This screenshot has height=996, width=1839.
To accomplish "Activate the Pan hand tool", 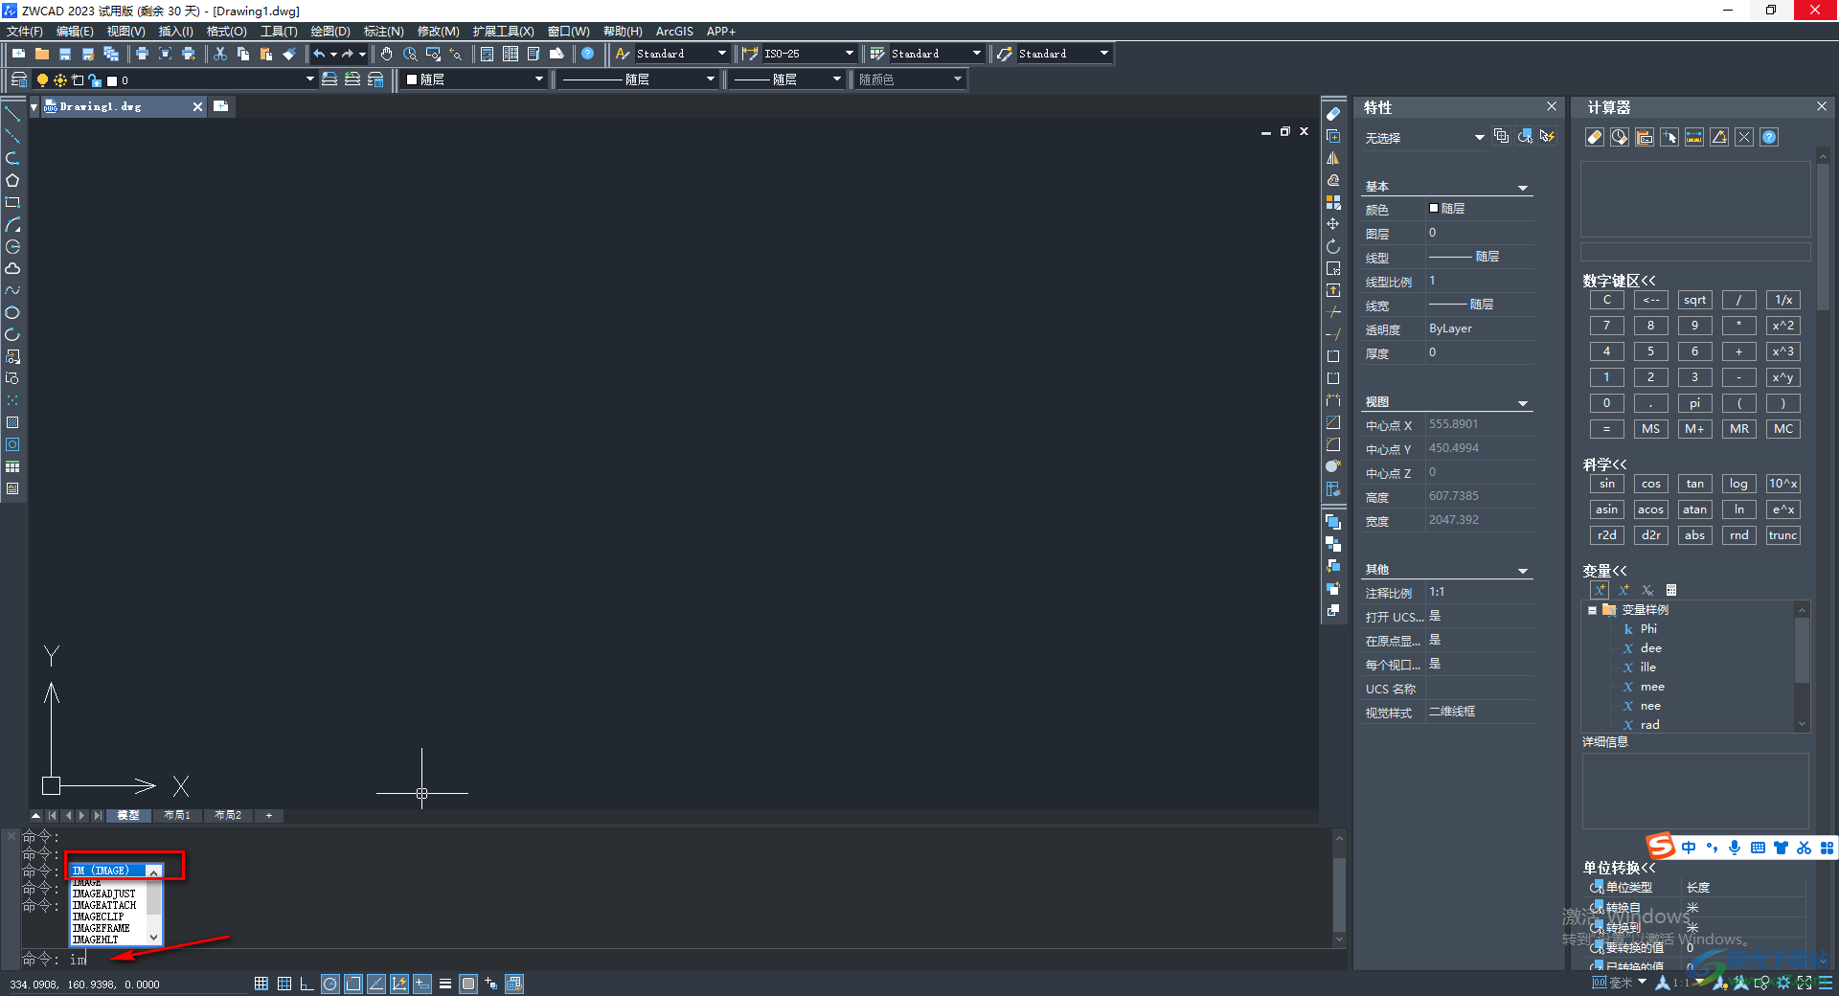I will click(x=387, y=54).
